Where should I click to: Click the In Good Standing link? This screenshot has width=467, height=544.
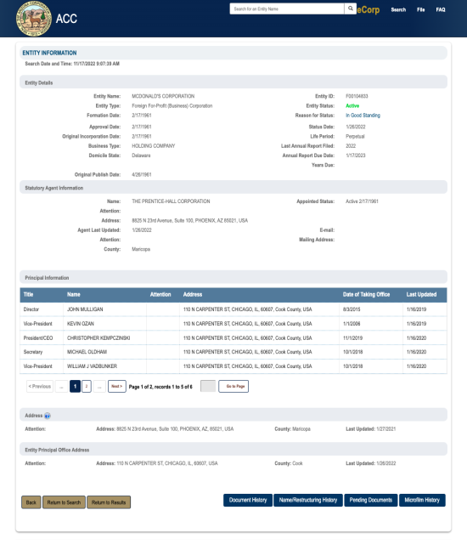(x=363, y=116)
